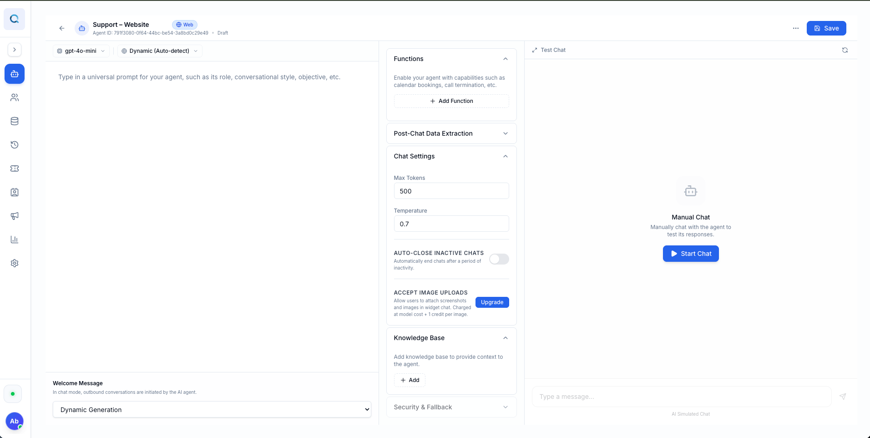Screen dimensions: 870x438
Task: Open the Ab user avatar menu
Action: click(x=15, y=421)
